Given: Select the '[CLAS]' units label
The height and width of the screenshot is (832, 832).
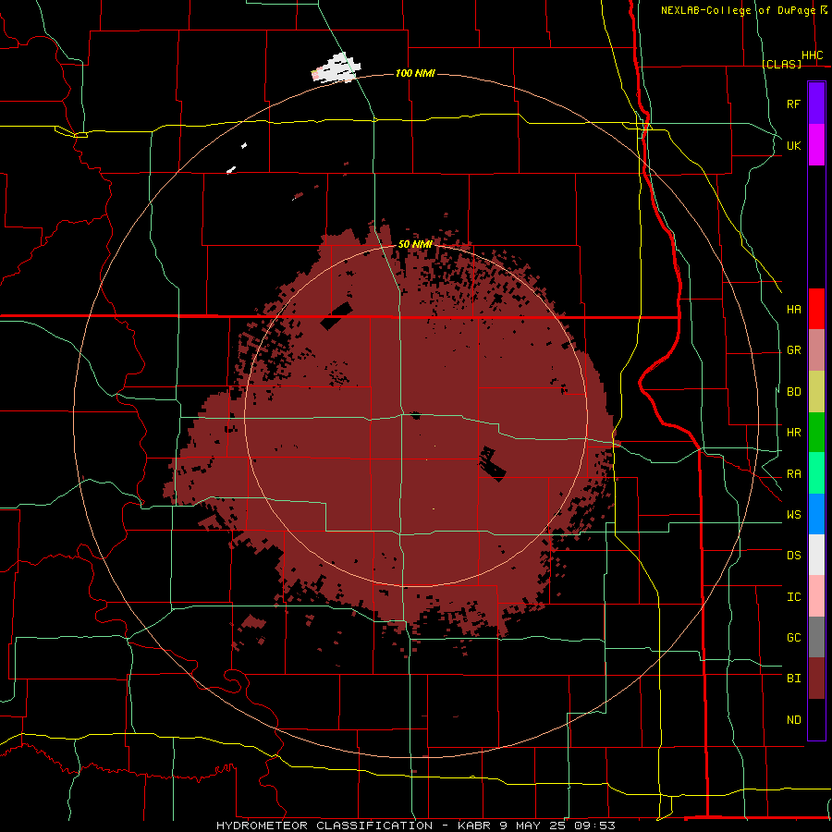Looking at the screenshot, I should click(x=781, y=64).
